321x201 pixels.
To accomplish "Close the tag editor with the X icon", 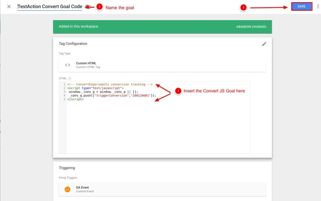I will click(9, 7).
